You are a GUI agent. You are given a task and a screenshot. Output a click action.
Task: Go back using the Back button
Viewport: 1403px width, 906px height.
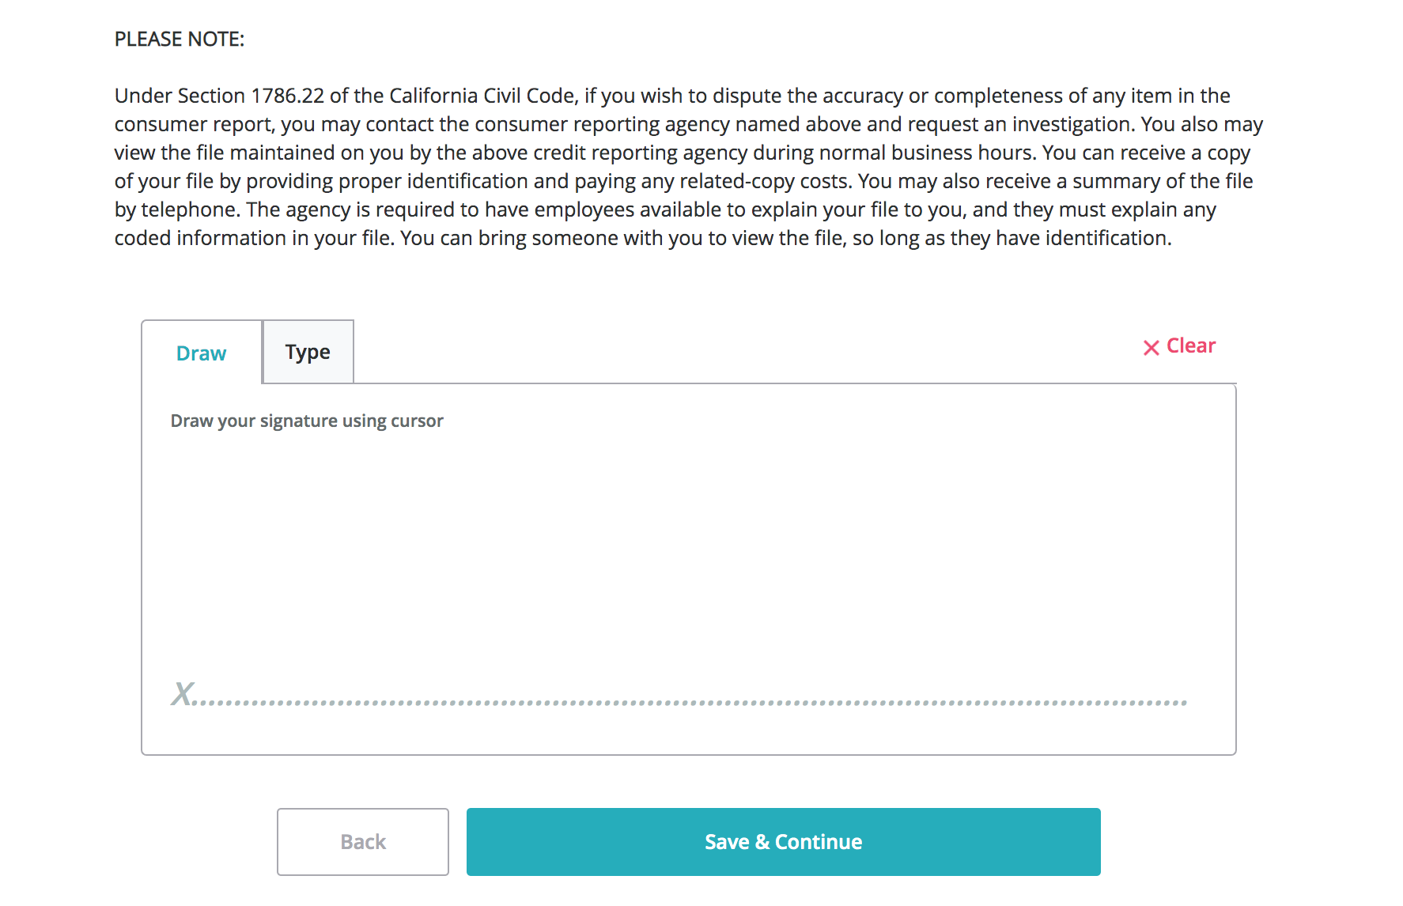coord(363,842)
